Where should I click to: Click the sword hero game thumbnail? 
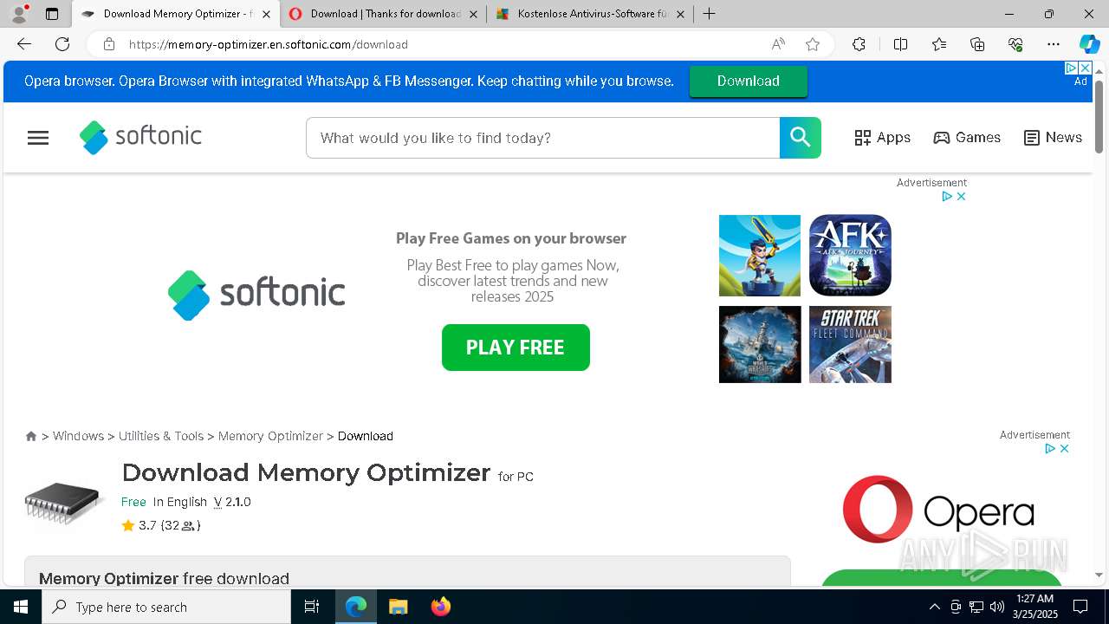point(760,256)
